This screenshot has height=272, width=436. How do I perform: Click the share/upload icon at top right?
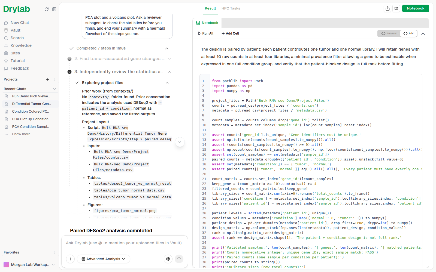pos(387,8)
